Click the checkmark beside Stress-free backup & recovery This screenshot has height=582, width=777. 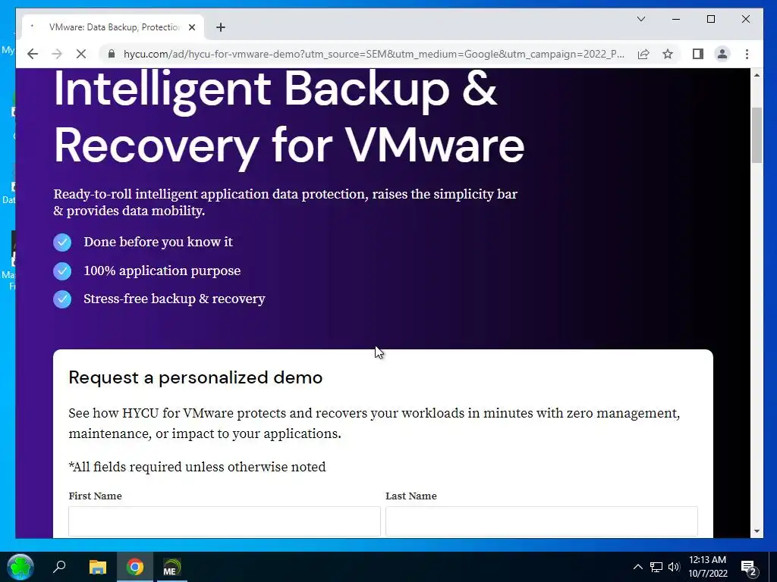(62, 299)
